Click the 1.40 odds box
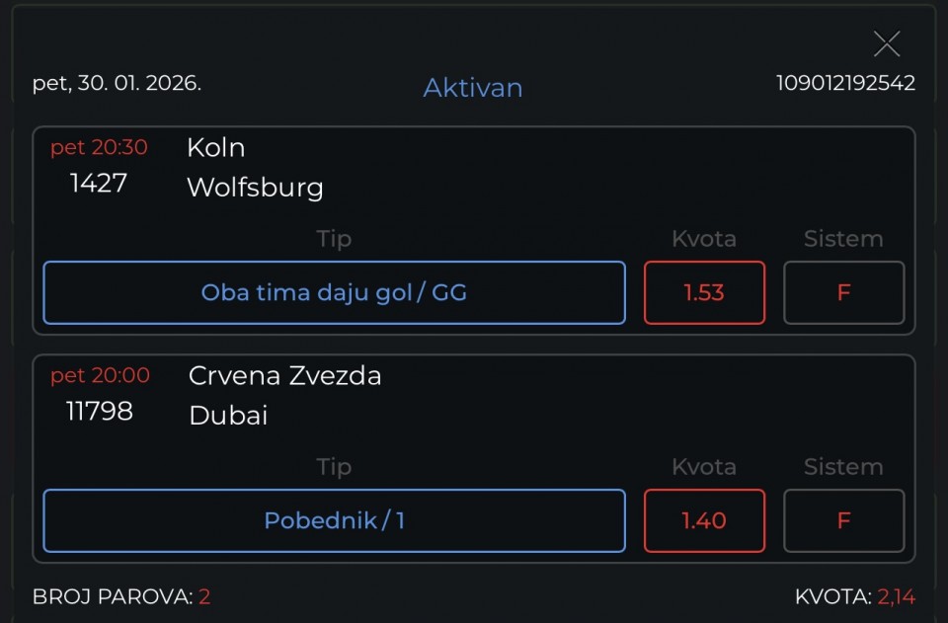This screenshot has width=948, height=623. coord(704,520)
